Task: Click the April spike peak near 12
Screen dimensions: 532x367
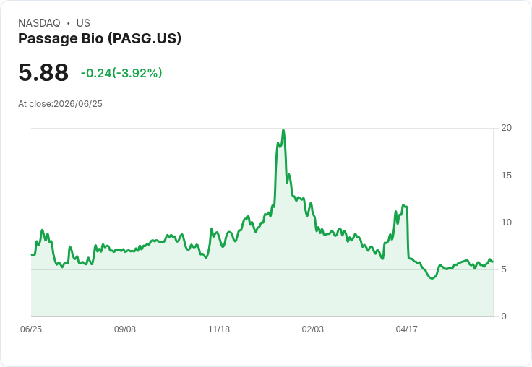Action: pos(403,205)
